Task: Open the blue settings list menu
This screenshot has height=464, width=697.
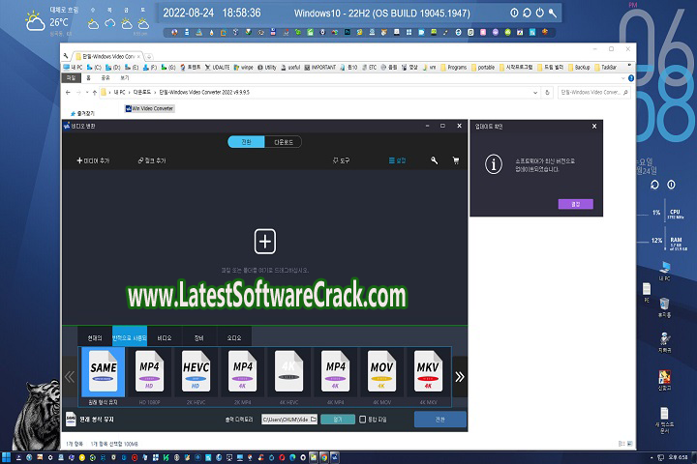Action: pyautogui.click(x=397, y=160)
